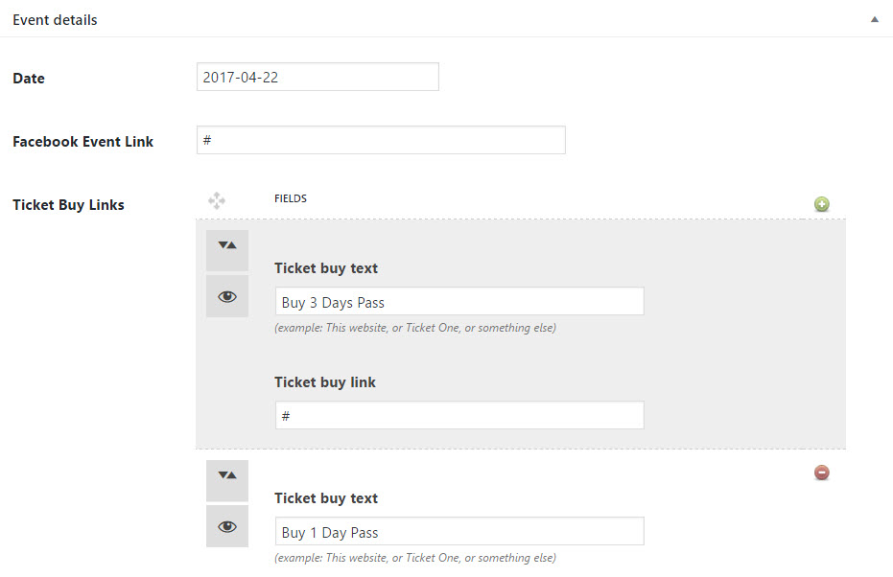Click the red remove row minus icon

[x=822, y=473]
